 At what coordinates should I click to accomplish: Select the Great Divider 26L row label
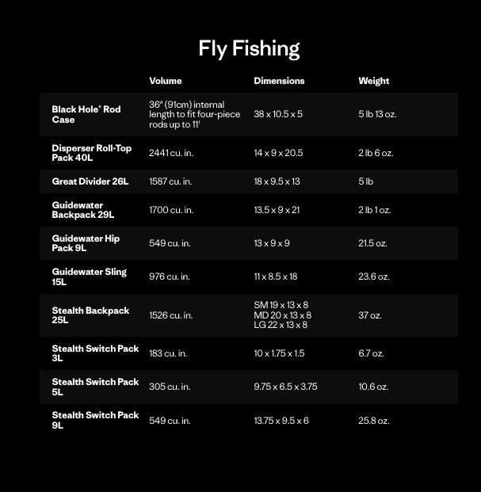90,181
